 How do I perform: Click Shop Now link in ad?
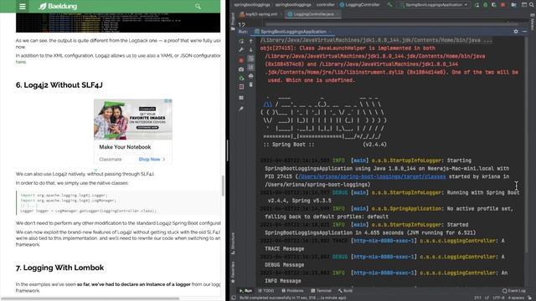(x=152, y=160)
